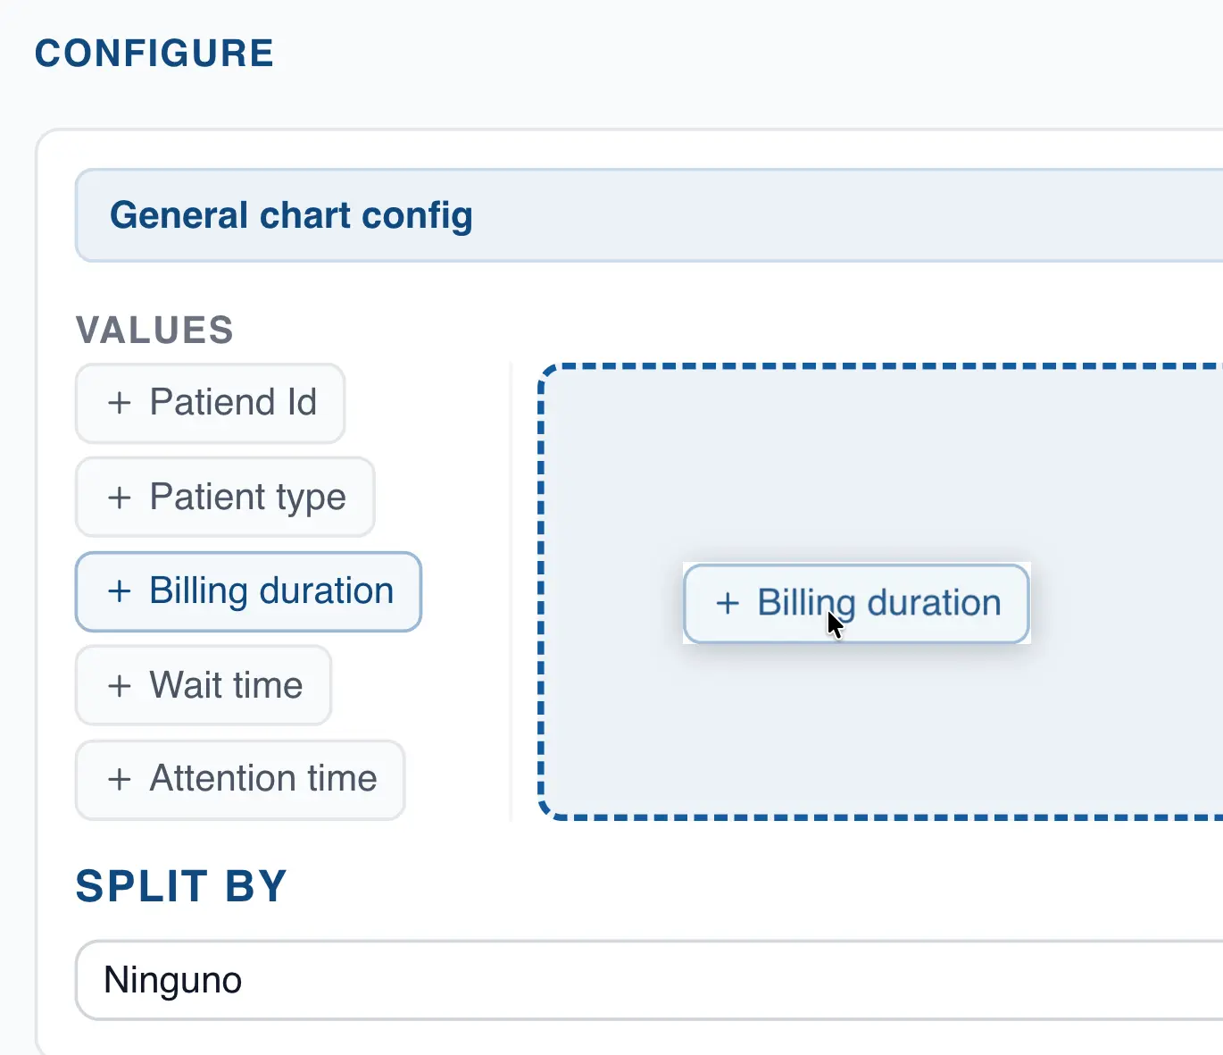Click the plus icon on Wait time
Viewport: 1223px width, 1055px height.
120,686
